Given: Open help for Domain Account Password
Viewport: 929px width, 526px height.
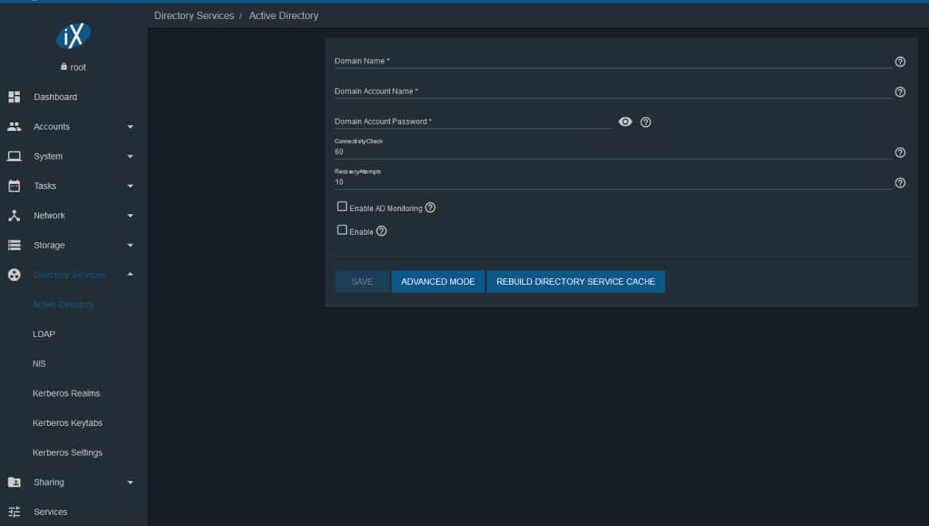Looking at the screenshot, I should pyautogui.click(x=646, y=122).
